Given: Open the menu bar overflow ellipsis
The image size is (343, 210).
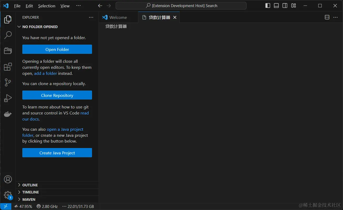Looking at the screenshot, I should pyautogui.click(x=78, y=6).
